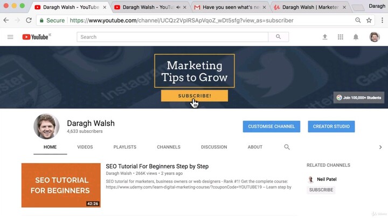Close the Daragh Walsh Marketer tab
Screen dimensions: 388x218
point(344,8)
